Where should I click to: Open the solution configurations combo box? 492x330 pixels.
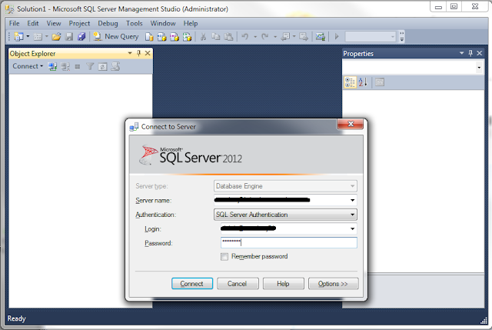coord(371,37)
